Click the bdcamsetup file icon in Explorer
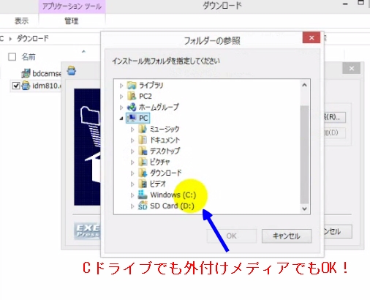This screenshot has width=370, height=300. coord(26,73)
